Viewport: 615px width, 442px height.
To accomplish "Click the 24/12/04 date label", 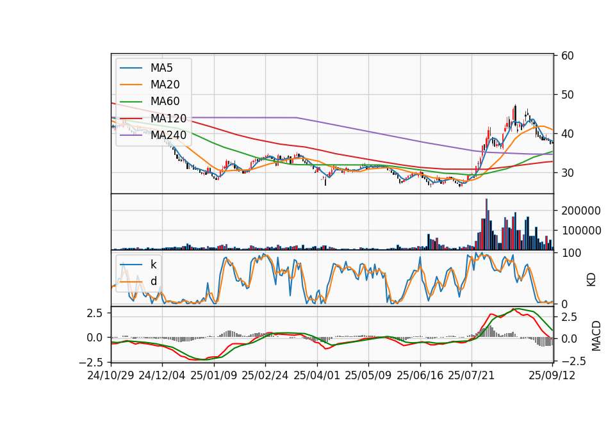I will coord(161,375).
